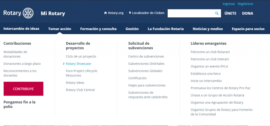270x126 pixels.
Task: Click the Rotary wheel logo
Action: point(28,13)
